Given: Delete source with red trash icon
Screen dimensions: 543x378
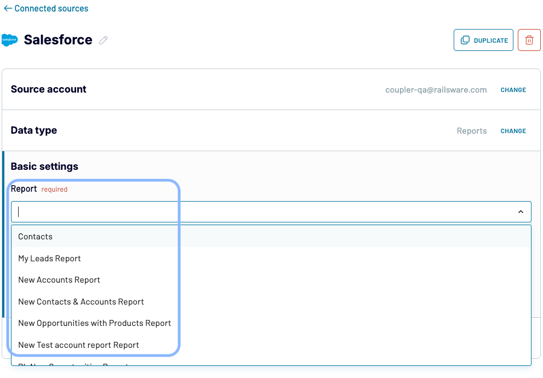Looking at the screenshot, I should (529, 40).
